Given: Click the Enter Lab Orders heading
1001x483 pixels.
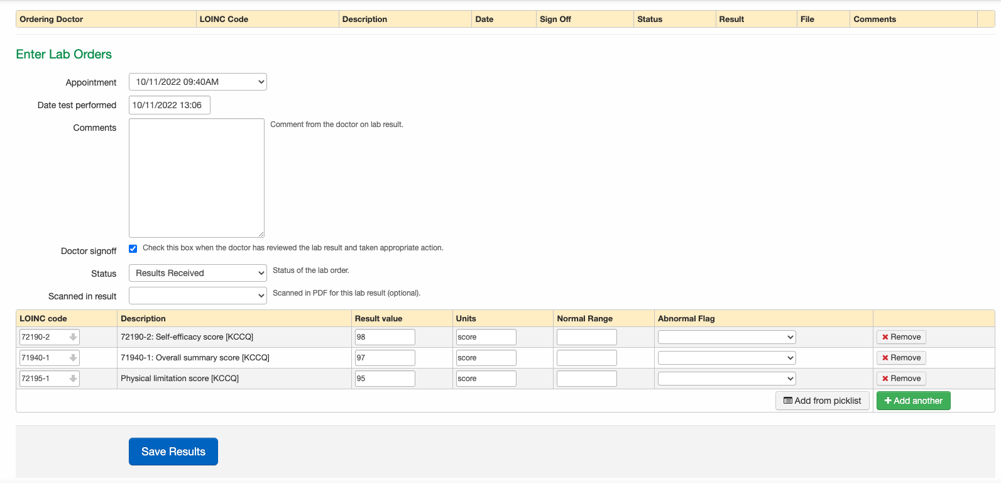Looking at the screenshot, I should click(64, 54).
